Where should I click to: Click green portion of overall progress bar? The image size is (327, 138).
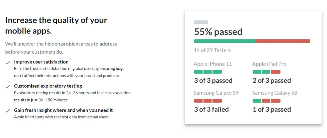[x=224, y=41]
